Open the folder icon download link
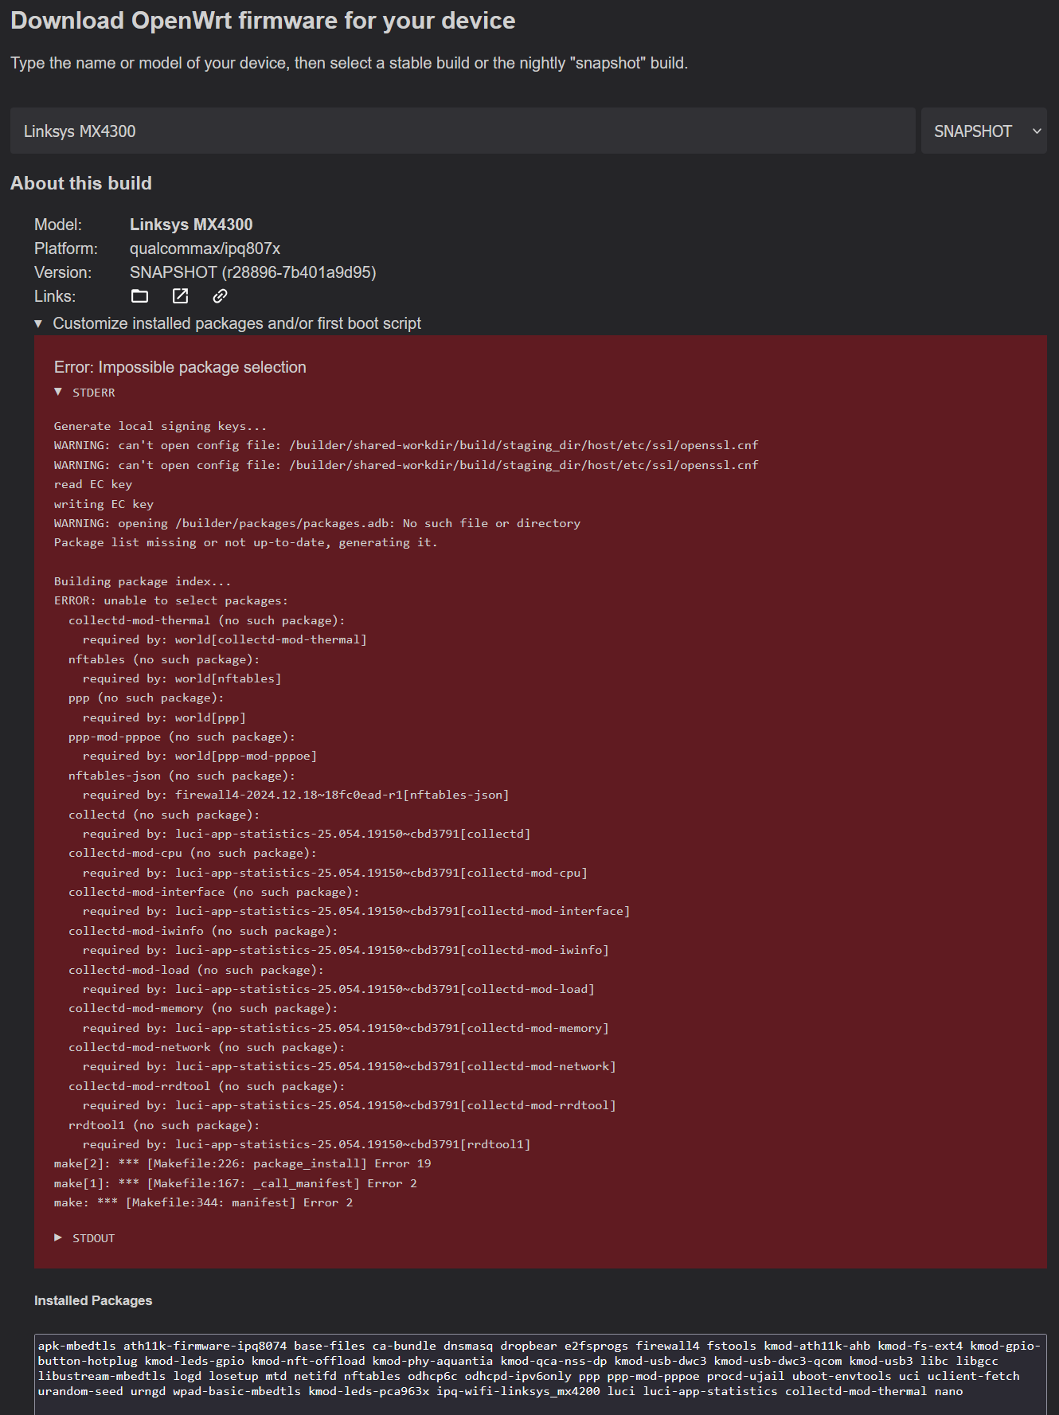1059x1415 pixels. [x=139, y=296]
